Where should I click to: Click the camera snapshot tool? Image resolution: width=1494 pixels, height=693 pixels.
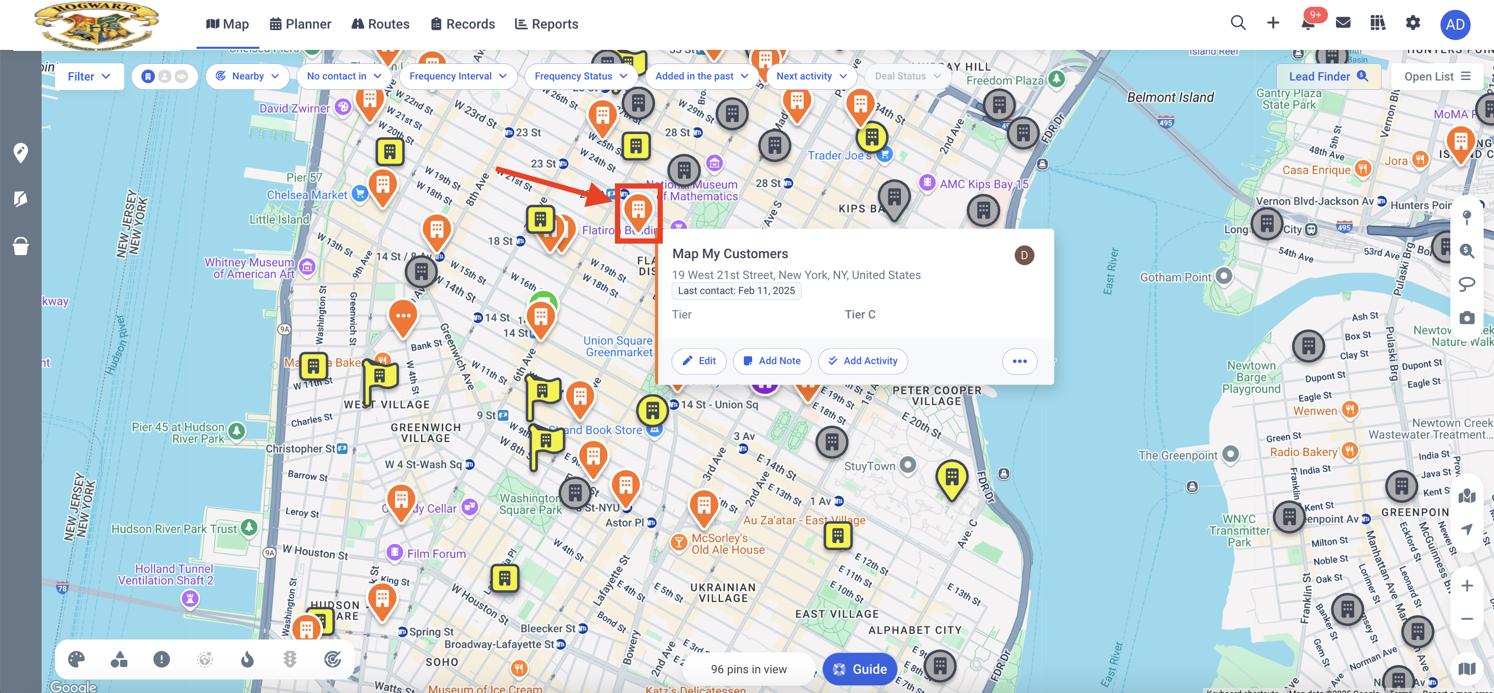coord(1466,317)
